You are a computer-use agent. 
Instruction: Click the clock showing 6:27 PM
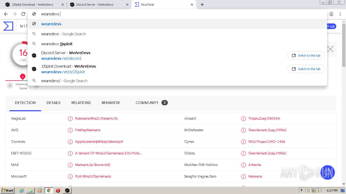(x=332, y=190)
